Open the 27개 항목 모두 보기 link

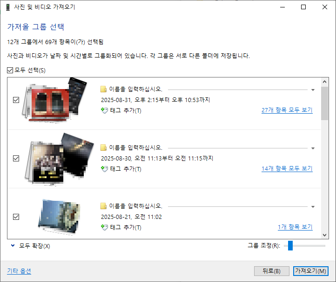(x=287, y=110)
